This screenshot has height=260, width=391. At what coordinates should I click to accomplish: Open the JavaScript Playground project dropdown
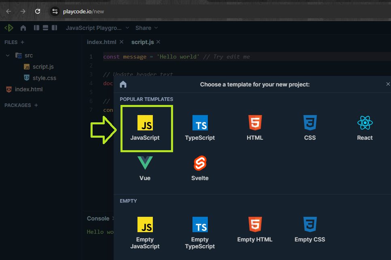pyautogui.click(x=97, y=28)
